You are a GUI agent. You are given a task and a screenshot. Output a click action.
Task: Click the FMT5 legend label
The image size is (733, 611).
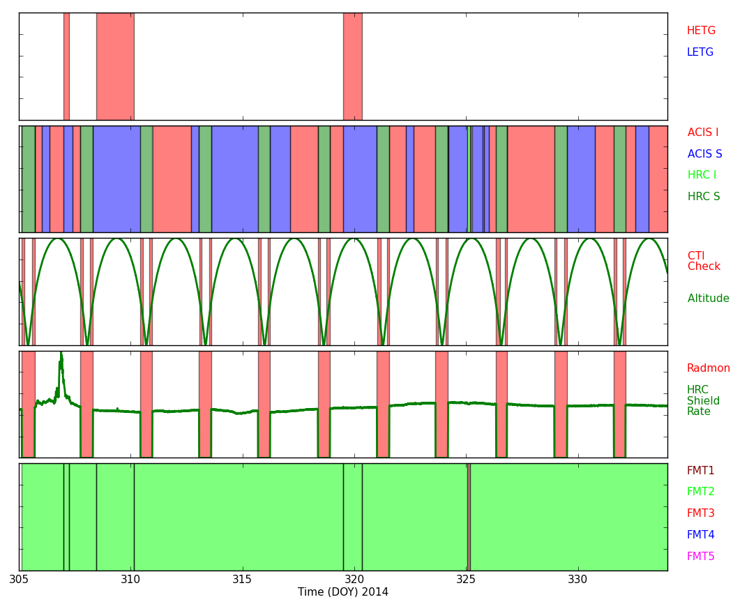pyautogui.click(x=700, y=557)
